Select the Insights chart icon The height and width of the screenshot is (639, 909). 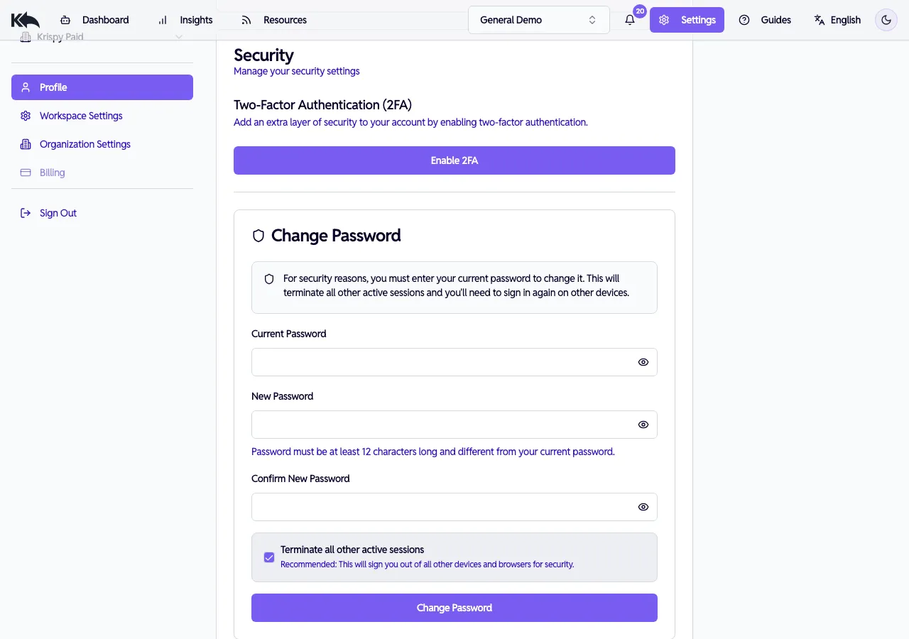coord(162,20)
